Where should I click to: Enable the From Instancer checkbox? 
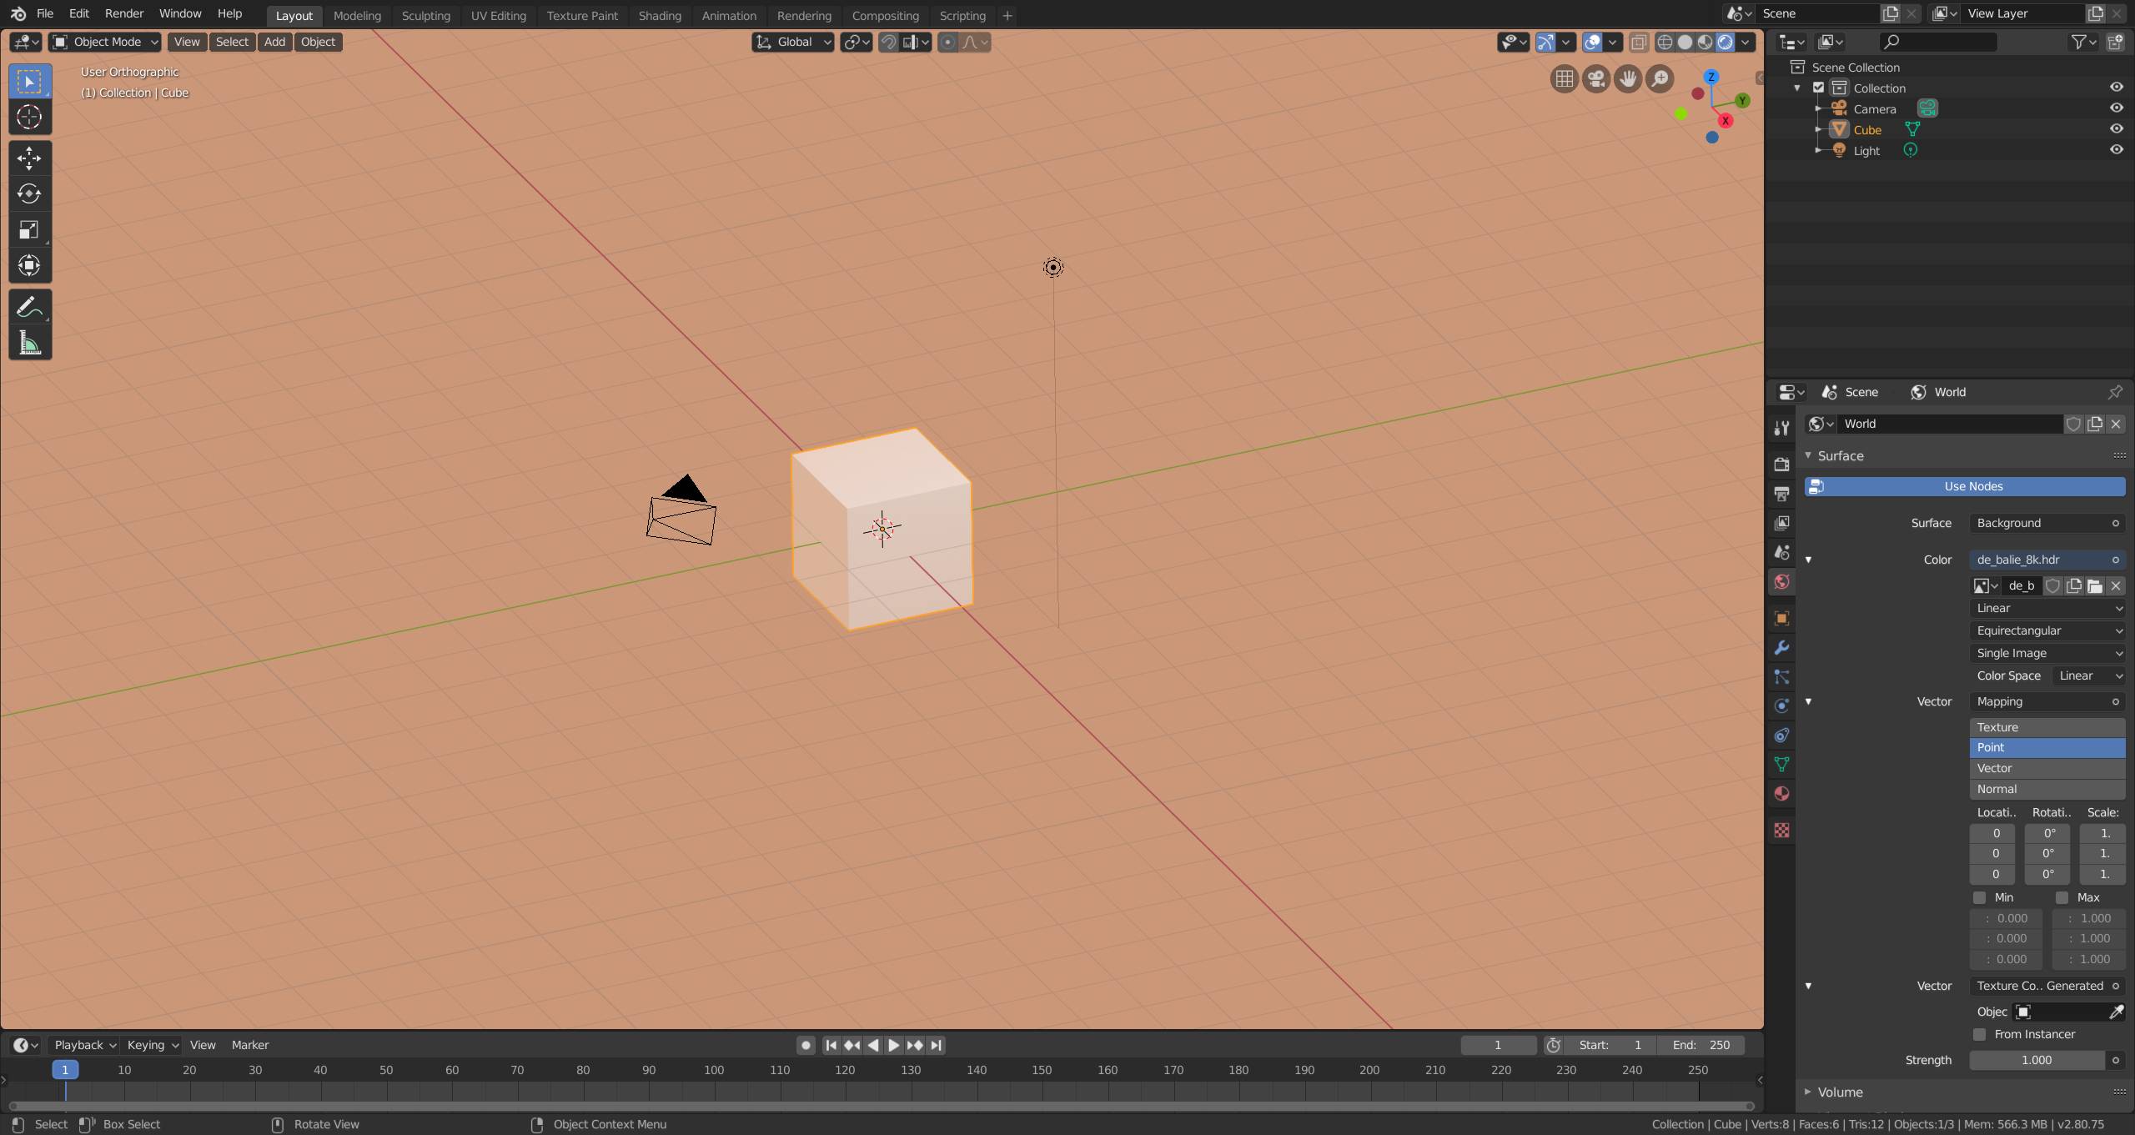click(x=1979, y=1034)
